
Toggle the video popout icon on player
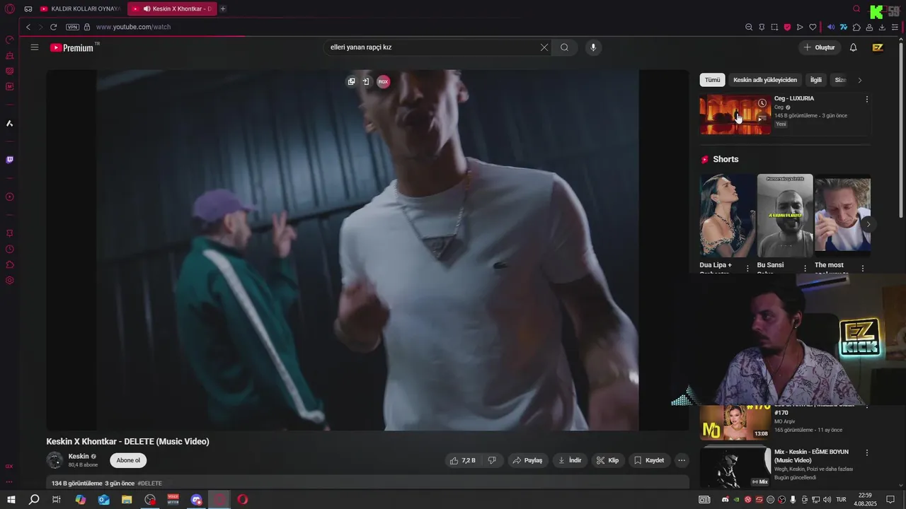(351, 81)
